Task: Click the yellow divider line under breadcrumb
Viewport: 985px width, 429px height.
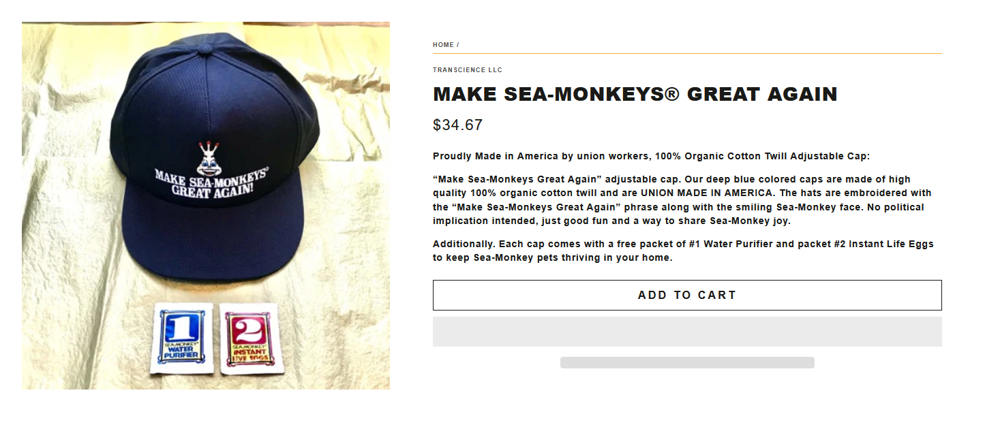Action: pyautogui.click(x=687, y=53)
